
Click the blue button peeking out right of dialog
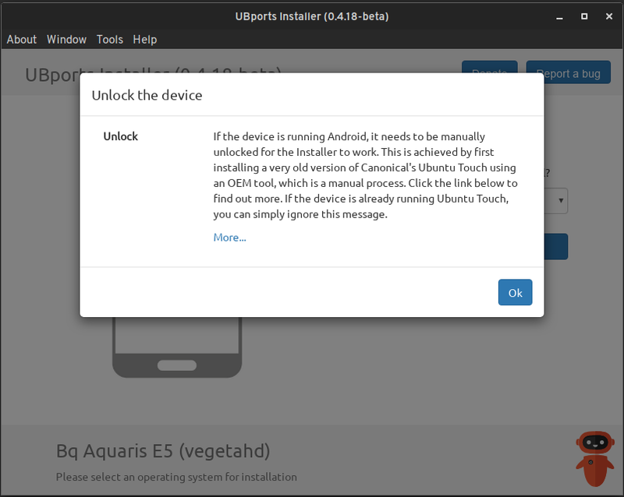[x=555, y=247]
